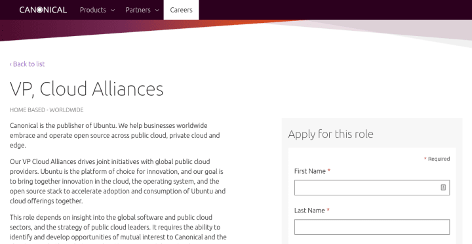This screenshot has width=472, height=244.
Task: Click the 'HOME BASED - WORLDWIDE' location text
Action: point(47,110)
